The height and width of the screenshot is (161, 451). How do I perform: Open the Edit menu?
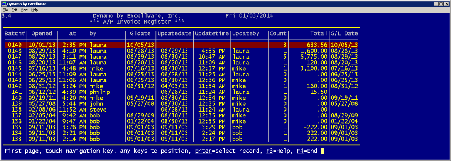[15, 10]
